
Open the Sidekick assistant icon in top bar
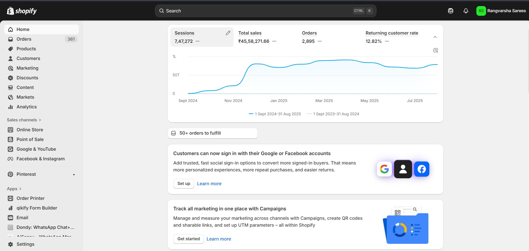click(x=451, y=11)
